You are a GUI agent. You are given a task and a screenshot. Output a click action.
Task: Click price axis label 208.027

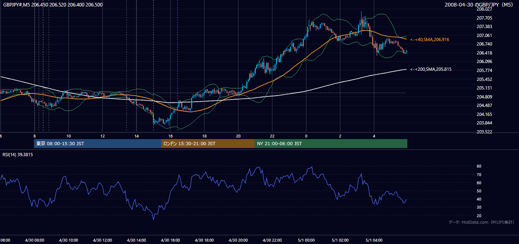click(x=484, y=9)
